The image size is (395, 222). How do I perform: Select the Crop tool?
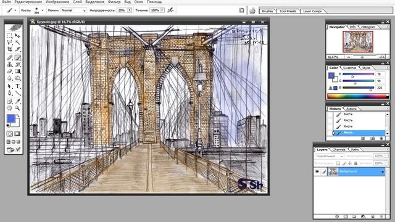pyautogui.click(x=10, y=49)
